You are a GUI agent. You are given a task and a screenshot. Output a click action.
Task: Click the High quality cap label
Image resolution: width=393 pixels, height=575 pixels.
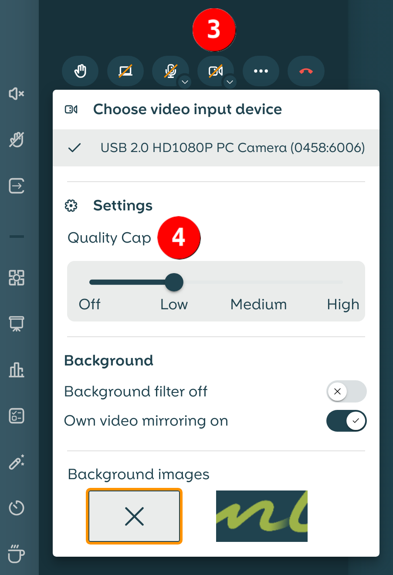[343, 304]
